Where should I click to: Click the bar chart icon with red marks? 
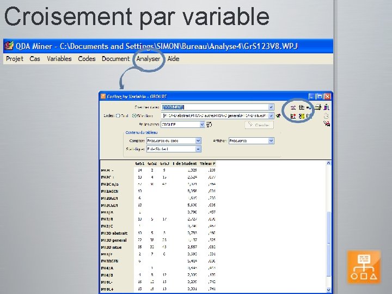point(293,116)
